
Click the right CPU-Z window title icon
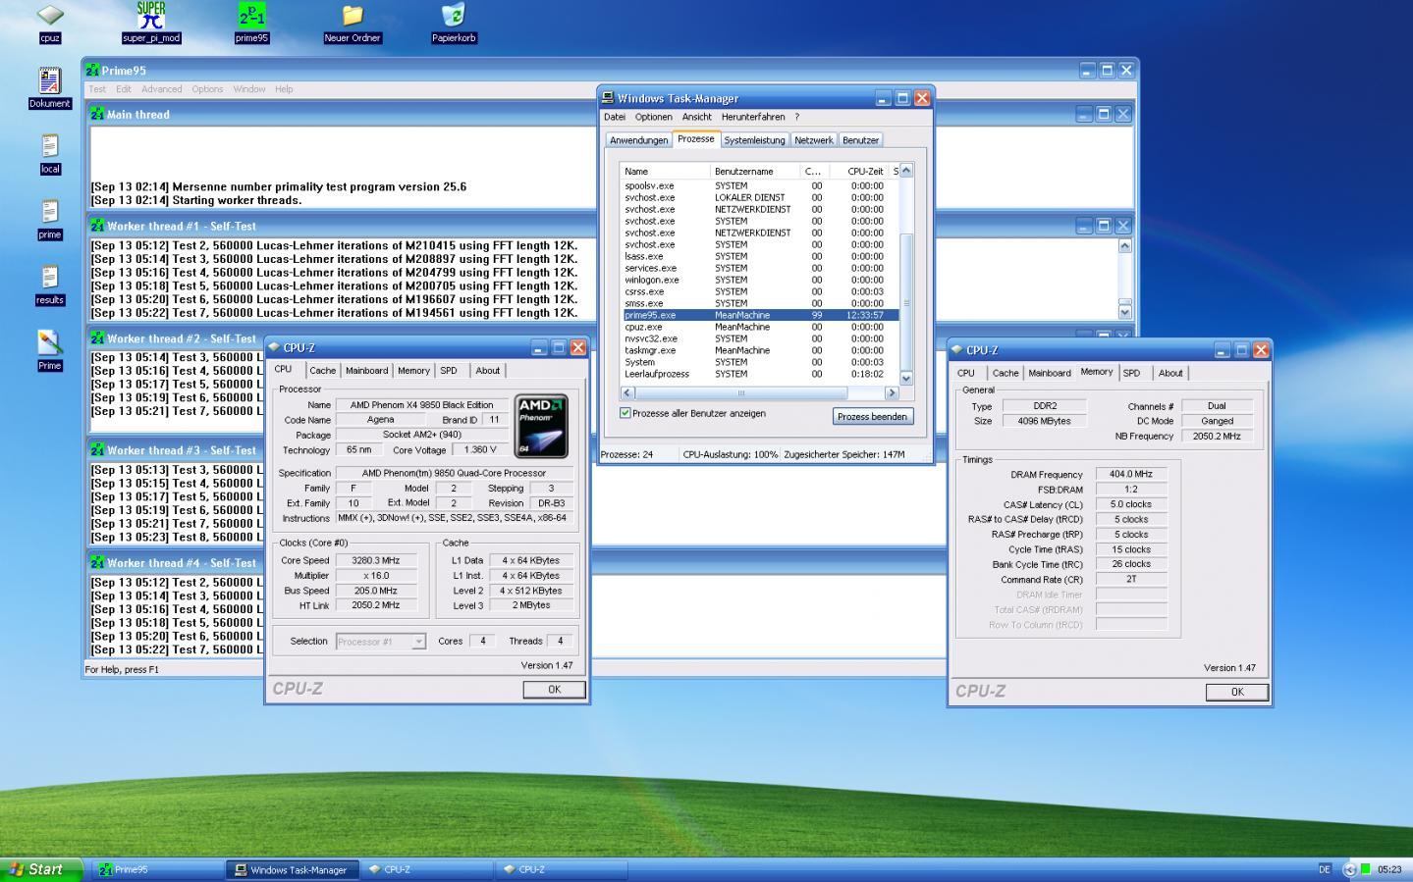tap(956, 350)
